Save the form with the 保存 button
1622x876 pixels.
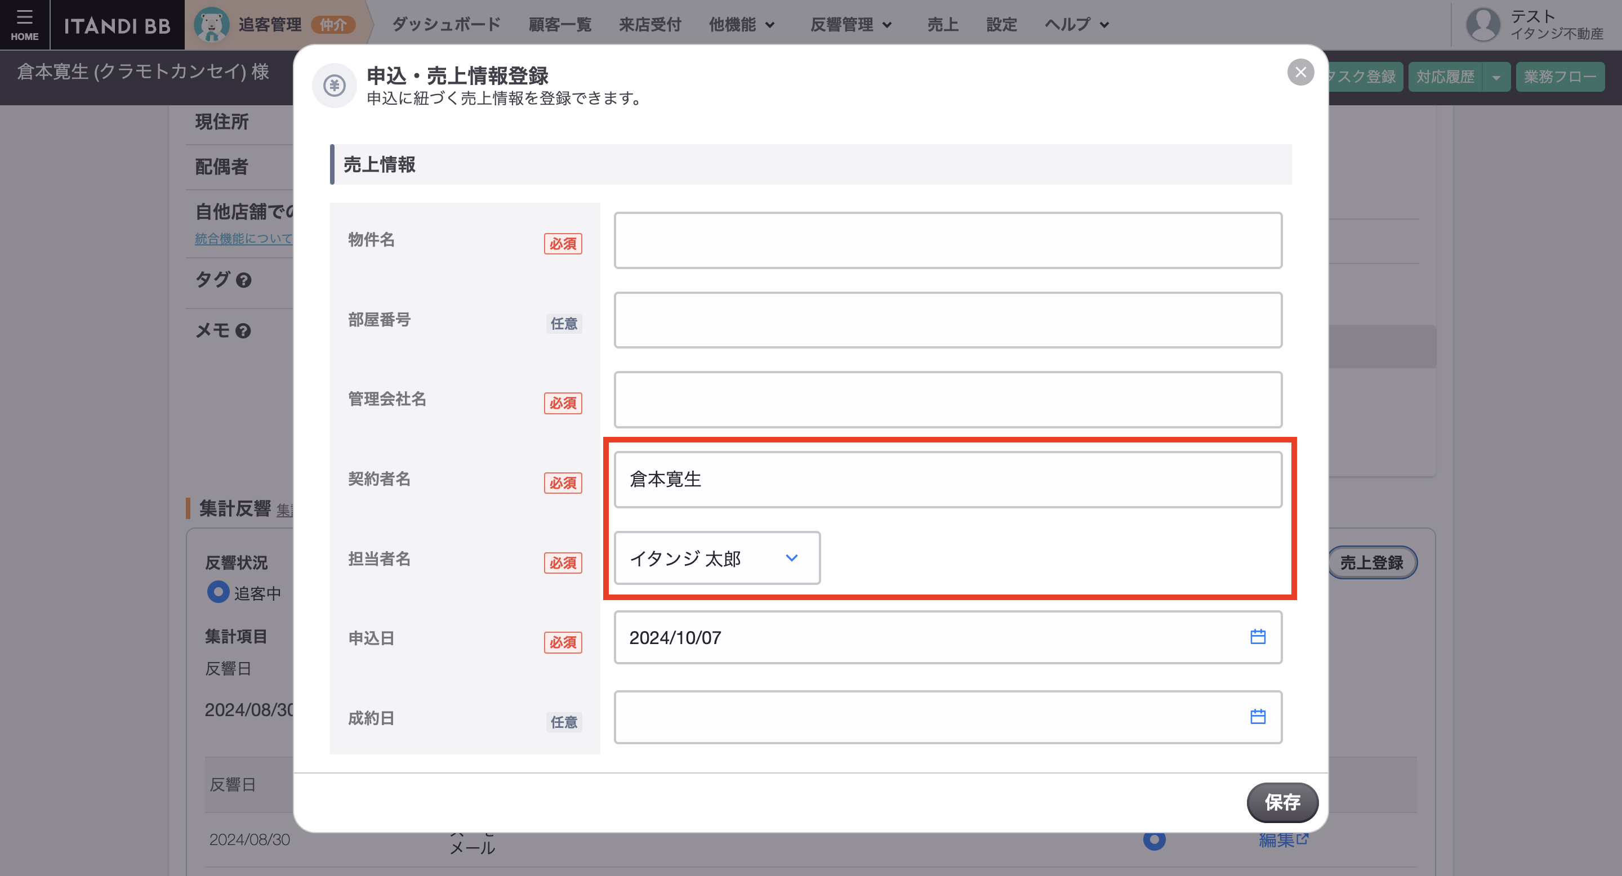pos(1282,802)
